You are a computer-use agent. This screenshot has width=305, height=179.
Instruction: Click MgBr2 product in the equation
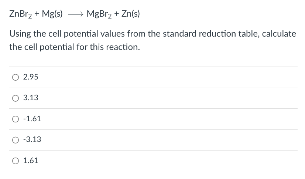point(99,14)
